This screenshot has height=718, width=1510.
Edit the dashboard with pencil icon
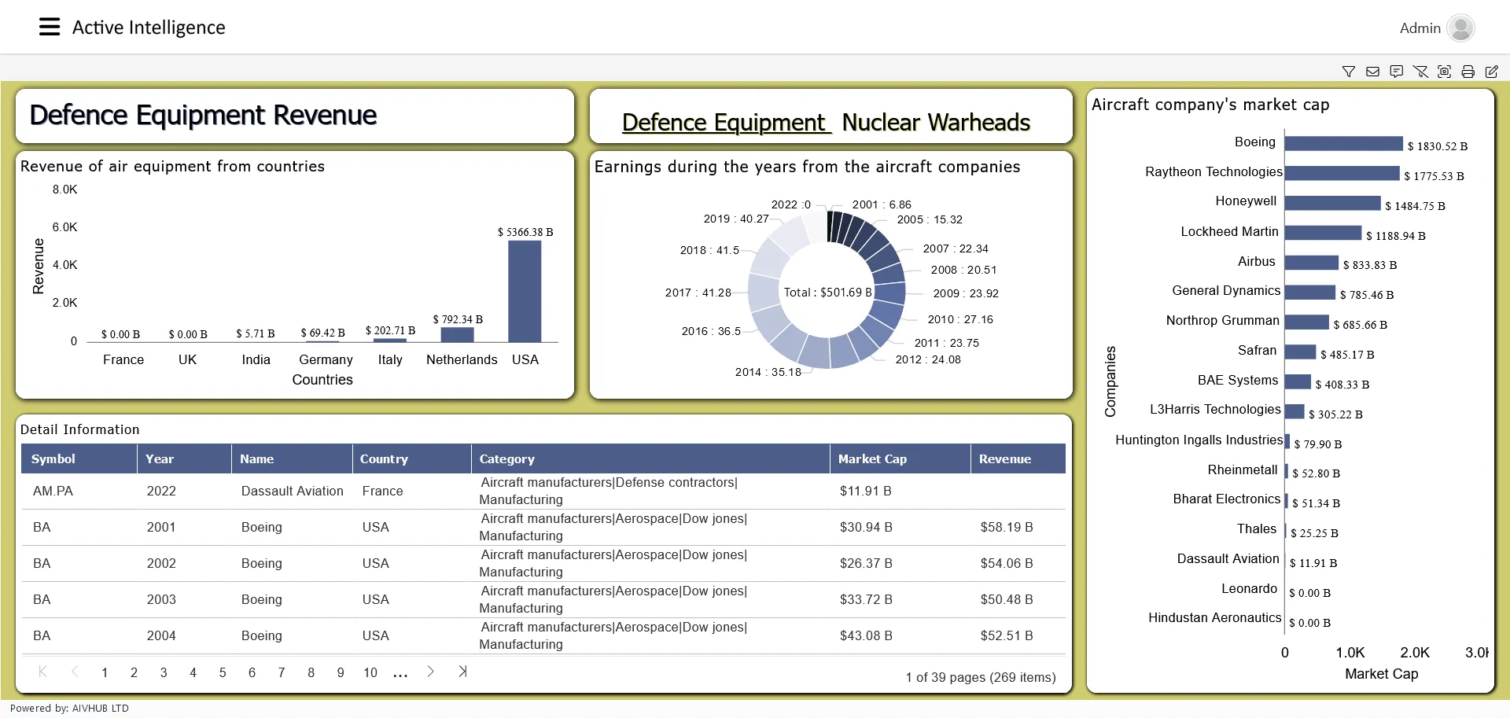pyautogui.click(x=1492, y=72)
